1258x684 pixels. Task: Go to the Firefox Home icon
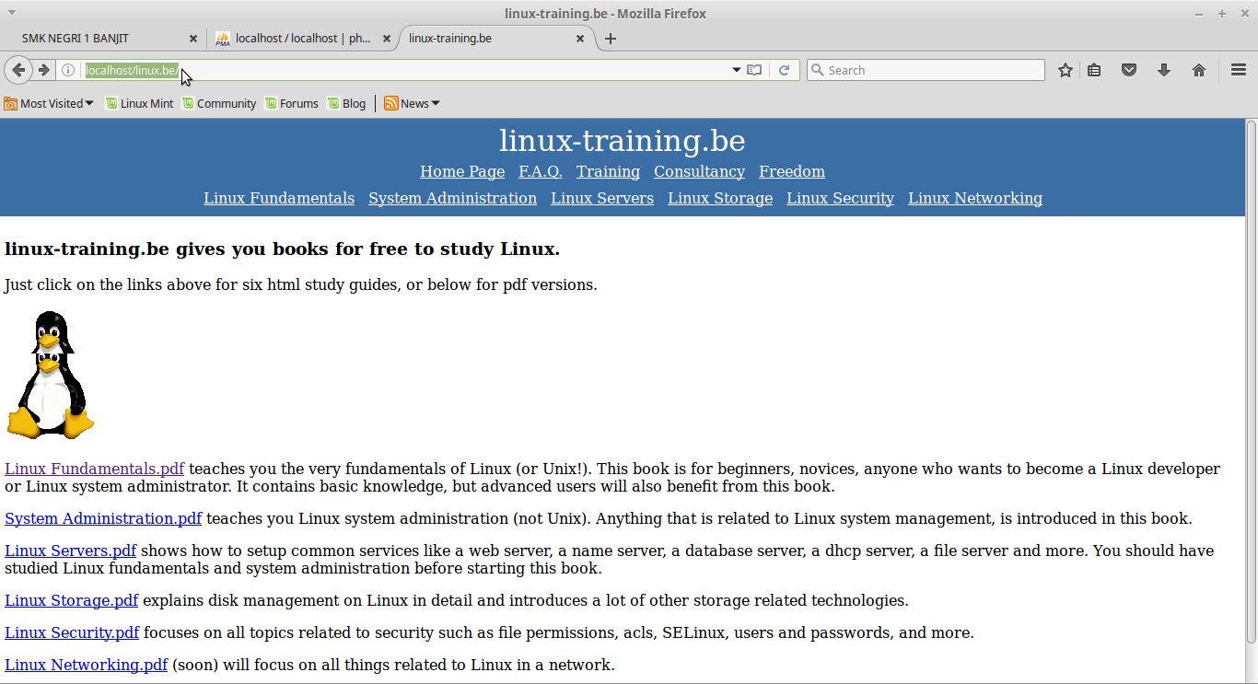click(1199, 70)
